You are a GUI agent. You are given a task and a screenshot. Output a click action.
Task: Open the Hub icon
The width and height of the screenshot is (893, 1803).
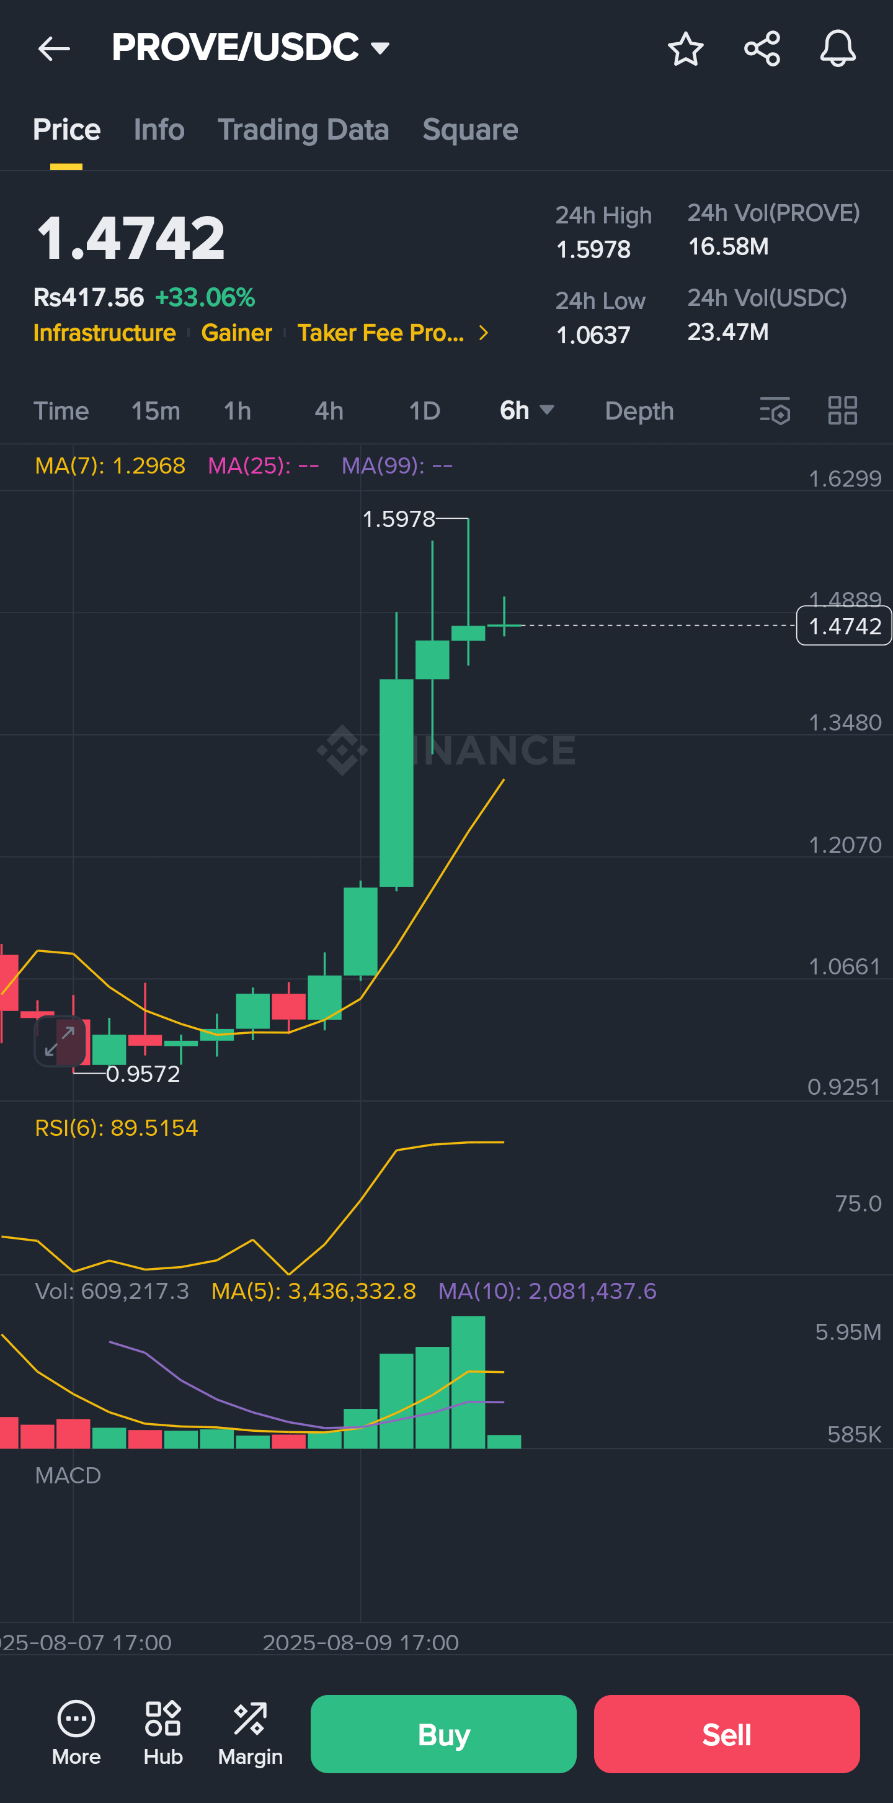tap(163, 1733)
